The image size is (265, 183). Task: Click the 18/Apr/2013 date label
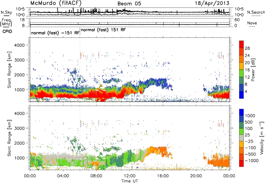pos(212,3)
